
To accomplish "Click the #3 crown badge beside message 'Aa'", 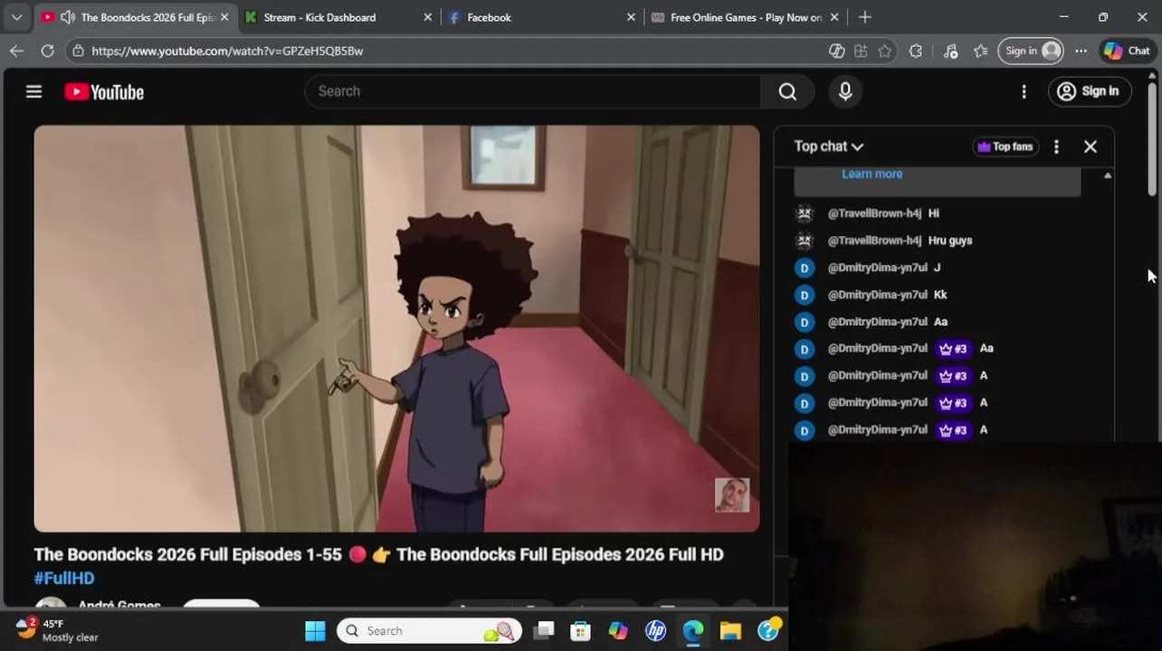I will (953, 348).
